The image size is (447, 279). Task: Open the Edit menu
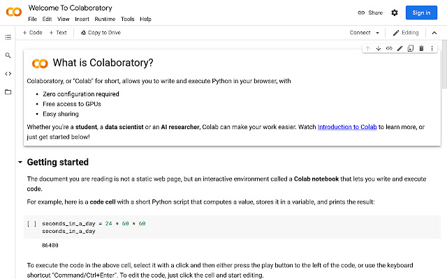pyautogui.click(x=47, y=19)
